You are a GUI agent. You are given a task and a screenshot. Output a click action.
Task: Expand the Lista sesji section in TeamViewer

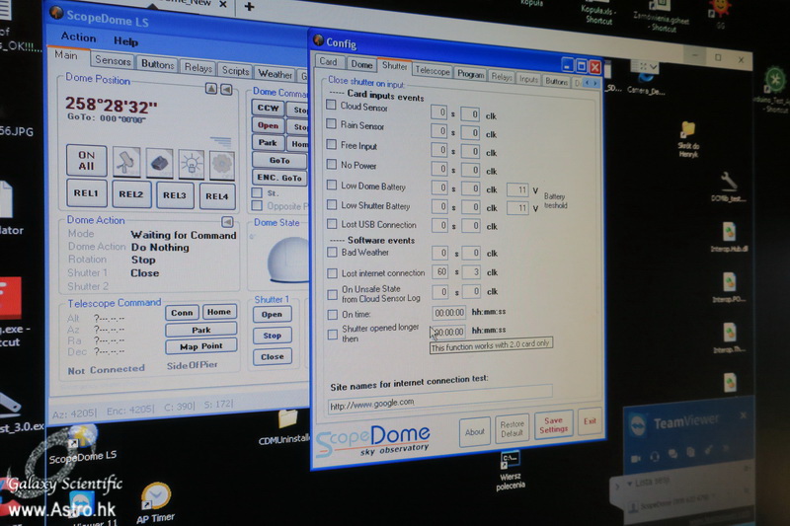click(x=620, y=486)
